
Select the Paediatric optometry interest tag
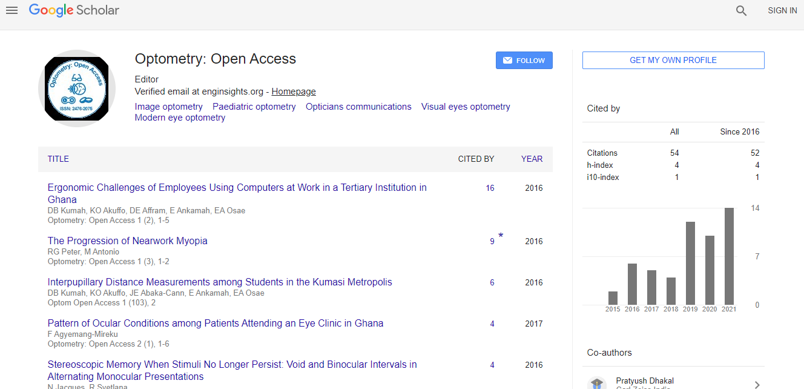254,107
